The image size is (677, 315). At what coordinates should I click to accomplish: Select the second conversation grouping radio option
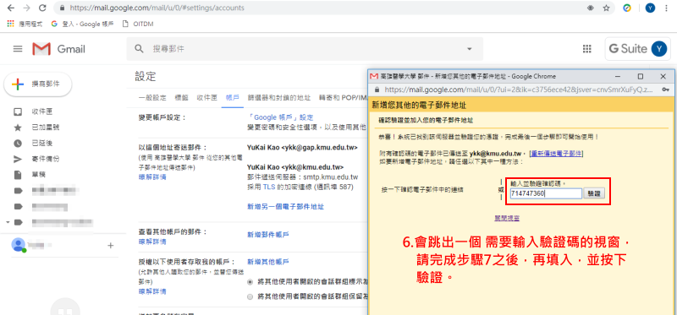click(x=250, y=296)
